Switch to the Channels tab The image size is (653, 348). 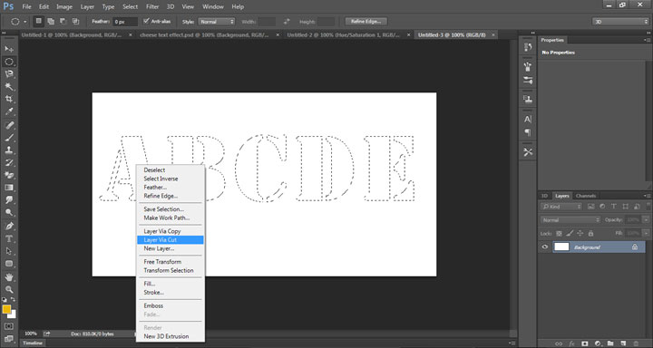[586, 196]
